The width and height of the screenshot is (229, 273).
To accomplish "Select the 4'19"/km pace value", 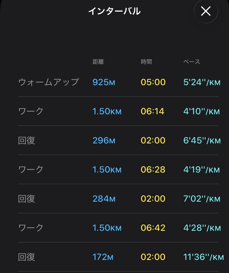I will pyautogui.click(x=202, y=170).
